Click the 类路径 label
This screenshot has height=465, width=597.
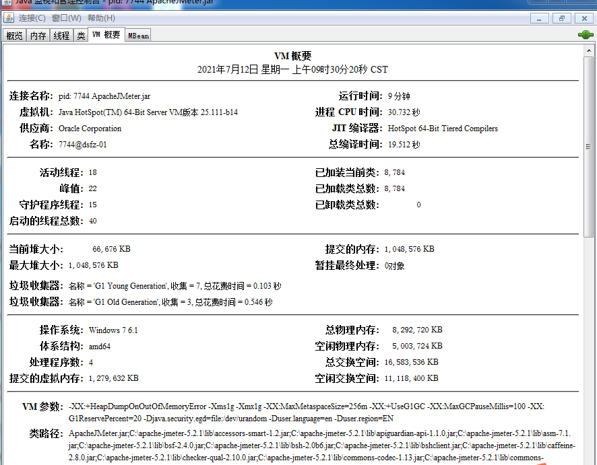(46, 433)
